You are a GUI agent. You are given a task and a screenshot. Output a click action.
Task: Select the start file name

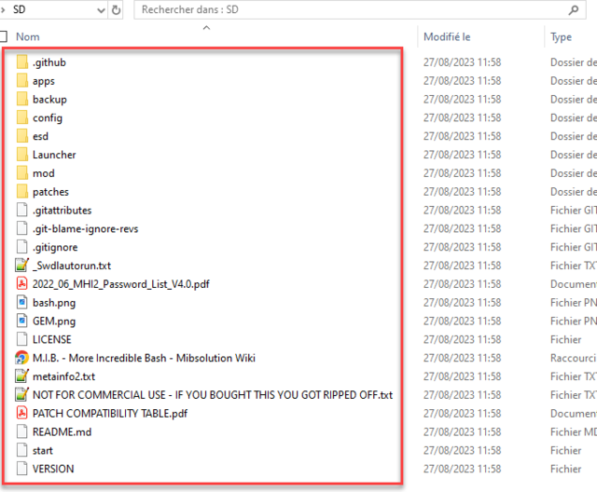[43, 451]
